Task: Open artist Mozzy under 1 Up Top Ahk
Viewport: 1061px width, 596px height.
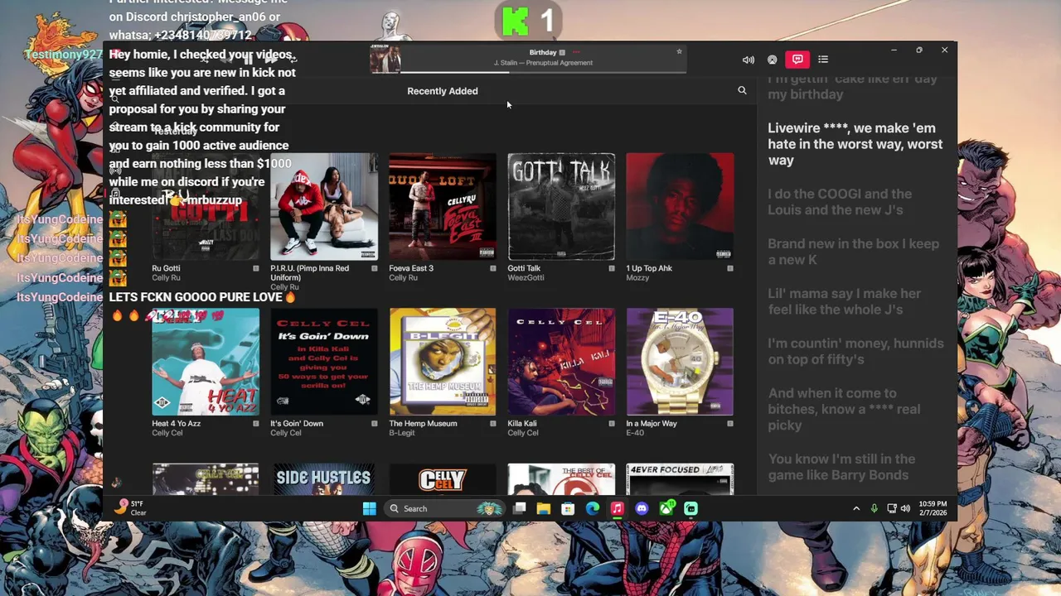Action: tap(637, 278)
